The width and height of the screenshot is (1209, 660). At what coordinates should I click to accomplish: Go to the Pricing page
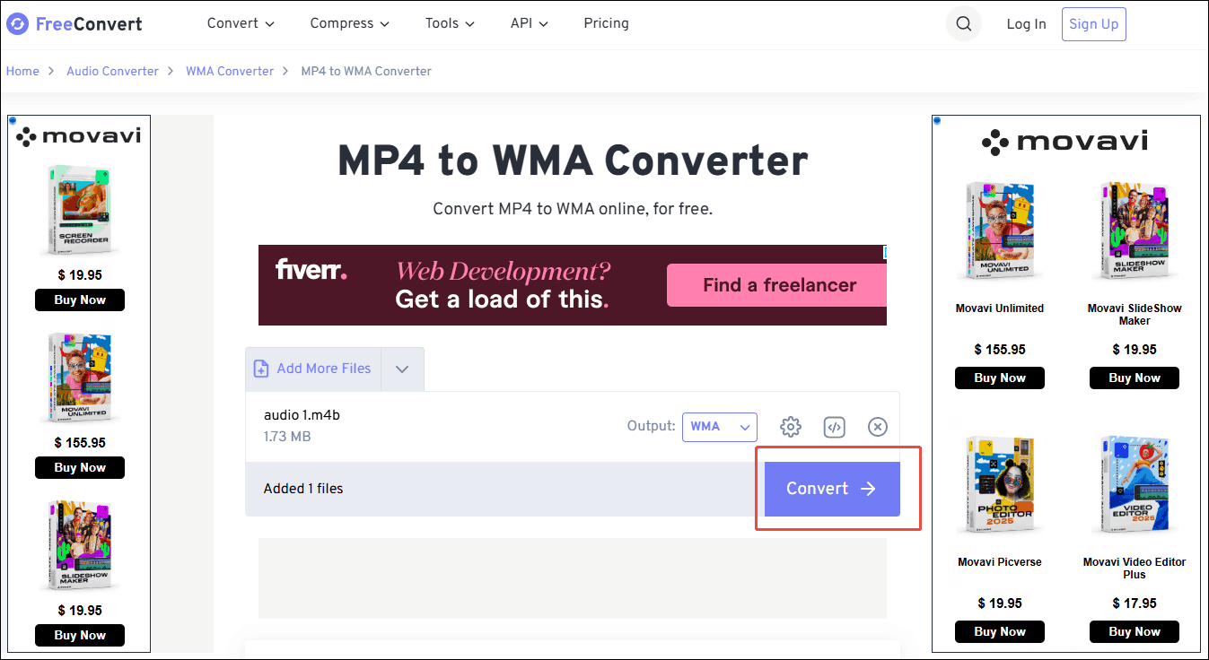[x=606, y=23]
